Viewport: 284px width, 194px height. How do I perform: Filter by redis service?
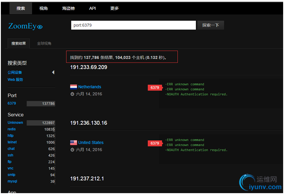[12, 129]
